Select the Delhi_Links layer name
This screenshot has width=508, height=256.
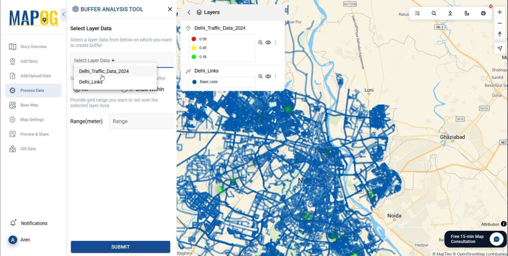point(206,71)
